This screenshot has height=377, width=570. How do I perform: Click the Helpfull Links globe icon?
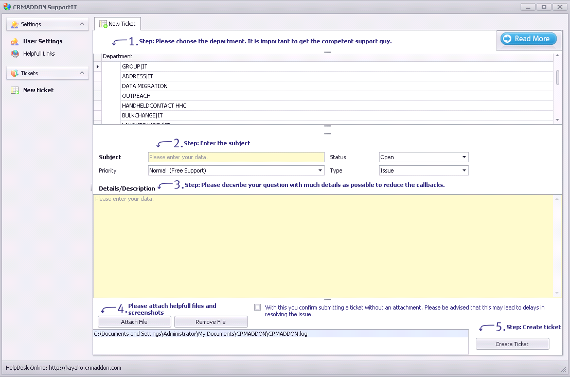coord(15,54)
